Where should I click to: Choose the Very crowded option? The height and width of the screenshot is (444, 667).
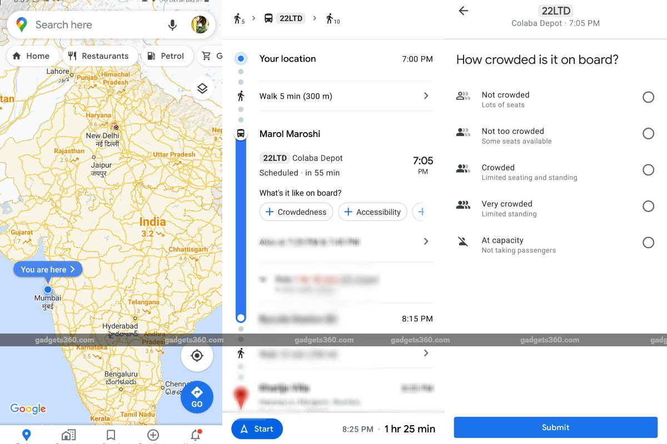click(648, 206)
